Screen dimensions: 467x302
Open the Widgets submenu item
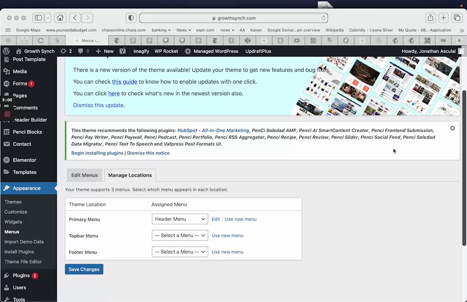coord(13,222)
